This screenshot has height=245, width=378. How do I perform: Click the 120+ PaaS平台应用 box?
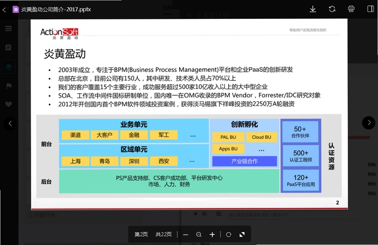click(x=301, y=180)
